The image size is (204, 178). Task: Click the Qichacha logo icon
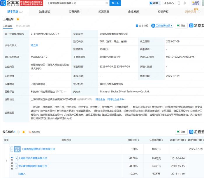coord(3,3)
